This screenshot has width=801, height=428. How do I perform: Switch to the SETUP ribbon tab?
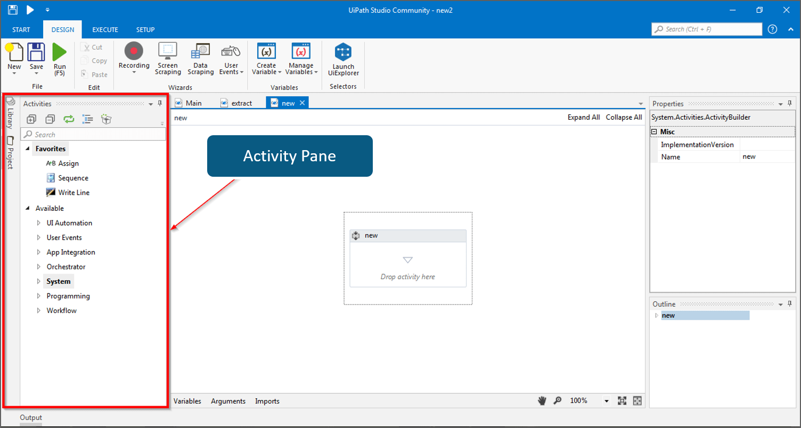[145, 30]
